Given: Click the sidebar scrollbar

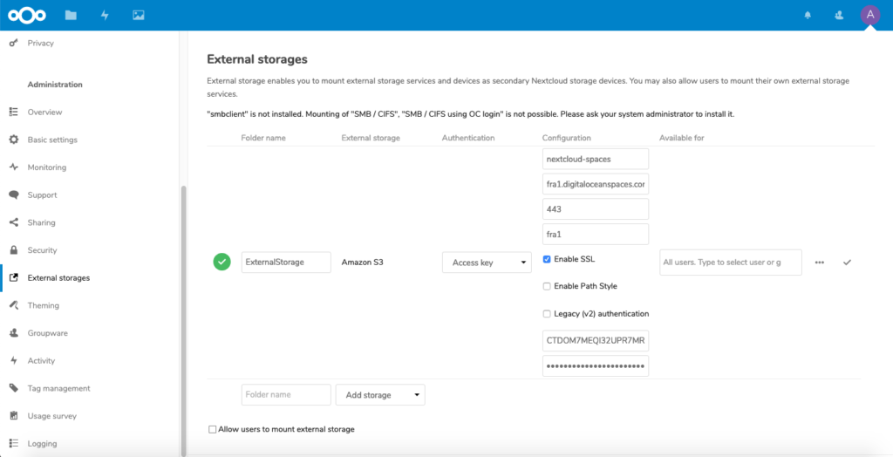Looking at the screenshot, I should (x=183, y=321).
